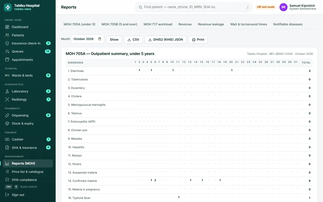The height and width of the screenshot is (202, 323).
Task: Click the Show button
Action: (x=114, y=40)
